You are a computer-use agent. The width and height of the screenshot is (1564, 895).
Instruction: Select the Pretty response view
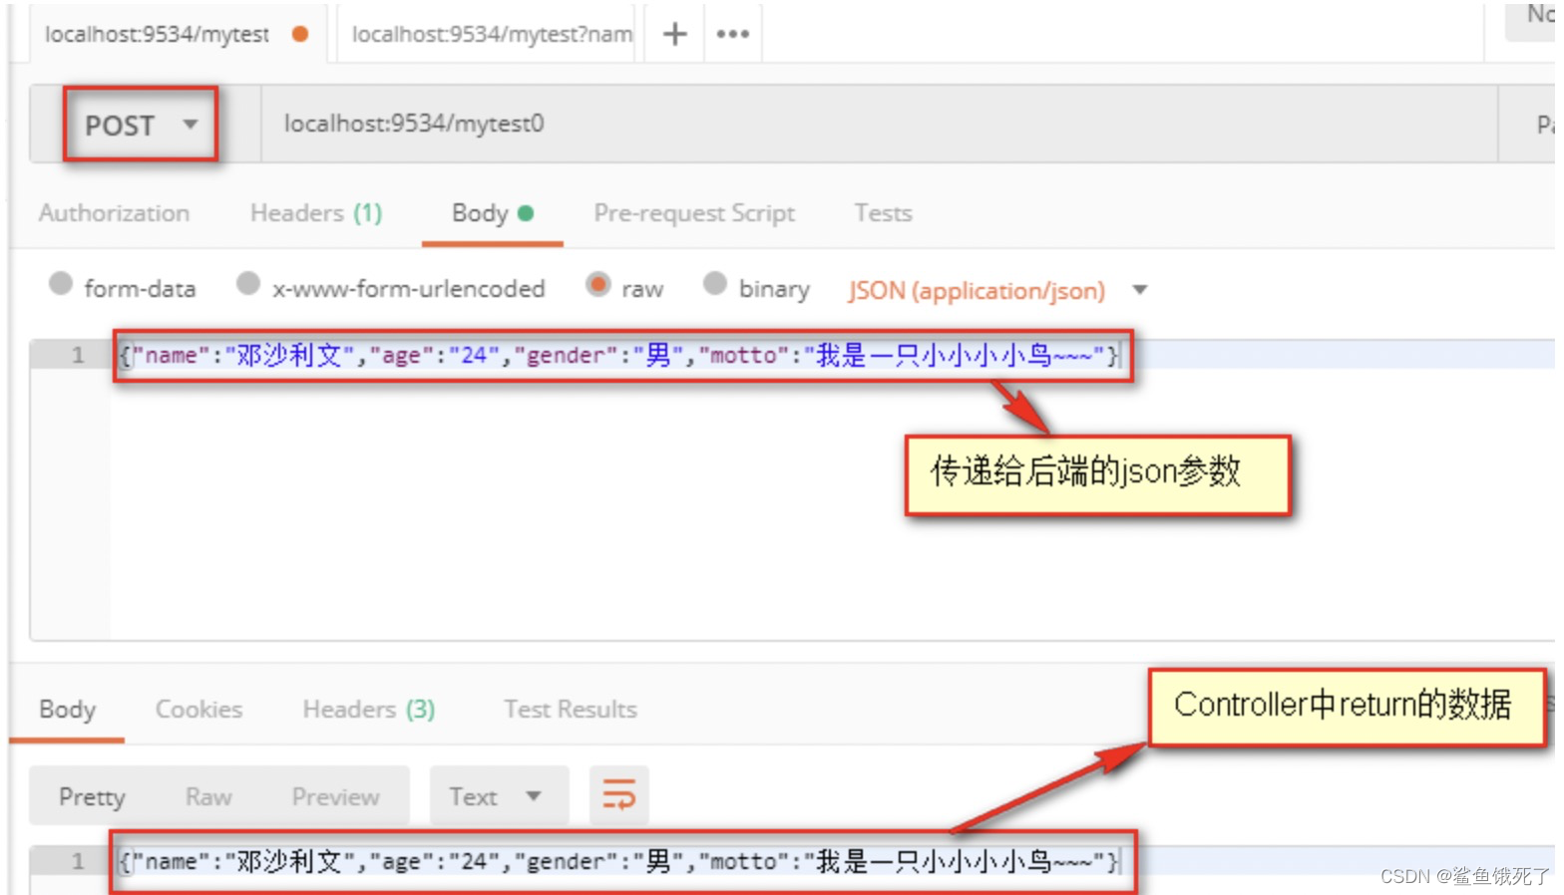[92, 796]
